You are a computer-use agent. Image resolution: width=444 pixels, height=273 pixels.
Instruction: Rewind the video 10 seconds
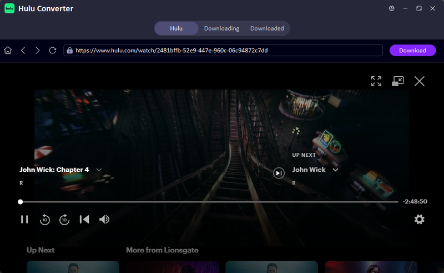pyautogui.click(x=45, y=220)
